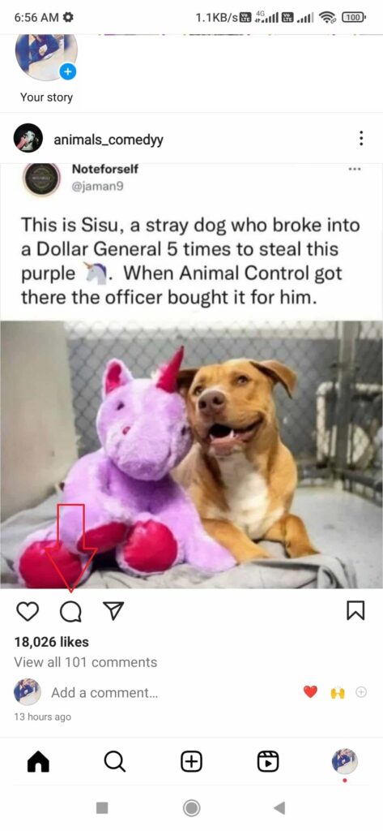Open the Search tab in bottom navigation
This screenshot has height=831, width=383.
pos(115,762)
